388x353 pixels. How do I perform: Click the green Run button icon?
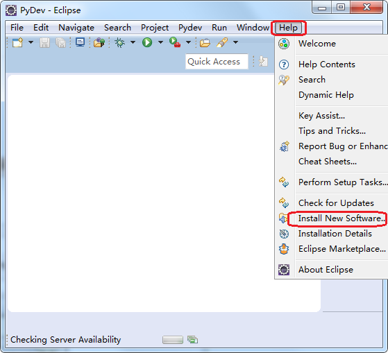pyautogui.click(x=147, y=42)
